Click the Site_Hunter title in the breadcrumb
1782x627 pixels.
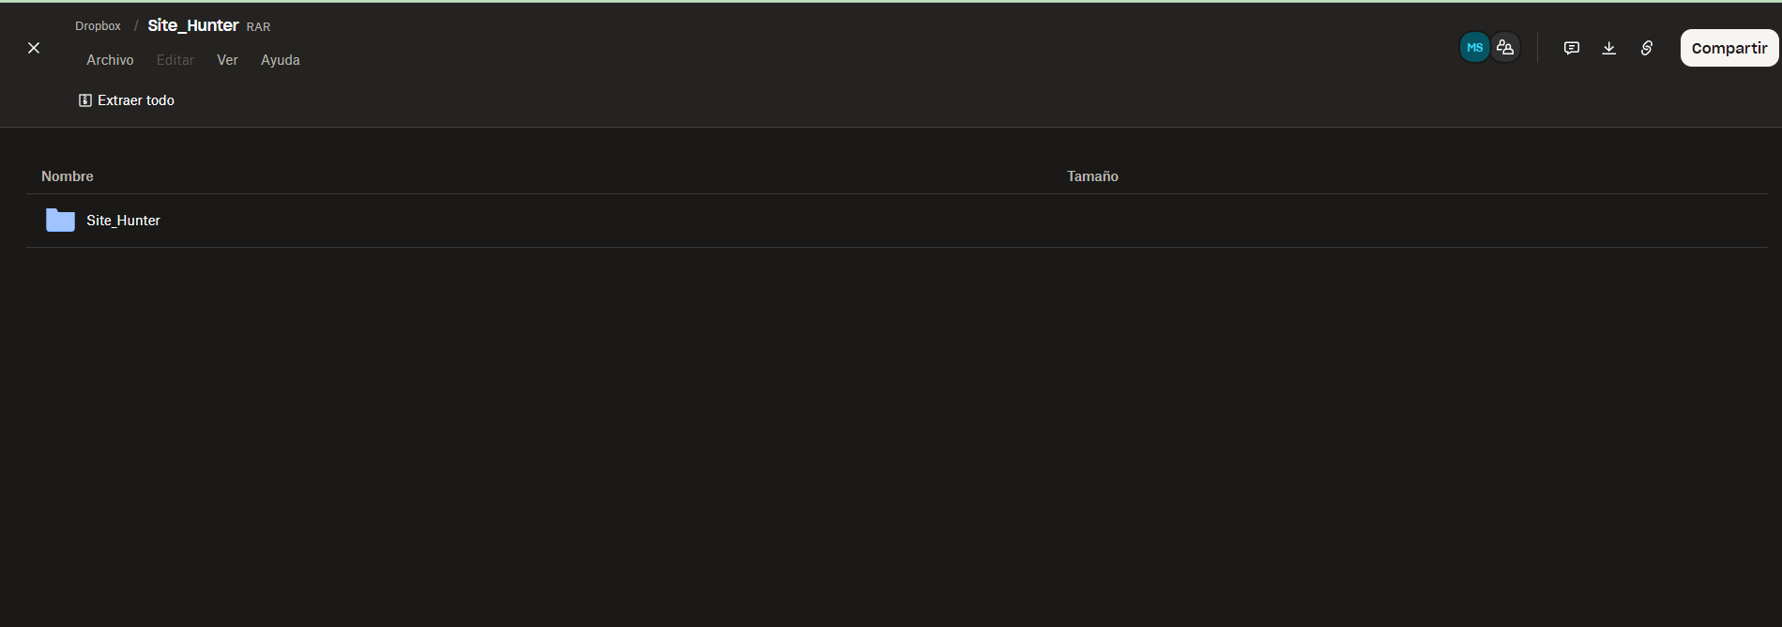[192, 25]
